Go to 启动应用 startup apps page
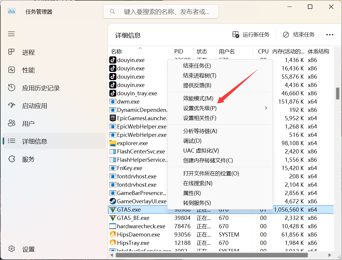The width and height of the screenshot is (342, 260). pos(34,106)
